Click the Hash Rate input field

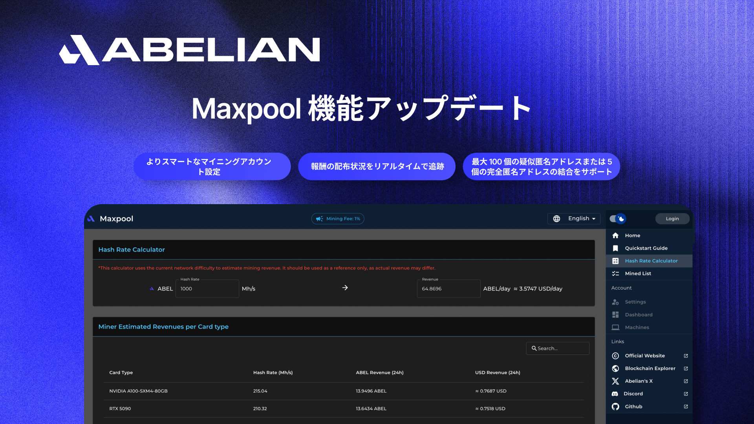207,289
